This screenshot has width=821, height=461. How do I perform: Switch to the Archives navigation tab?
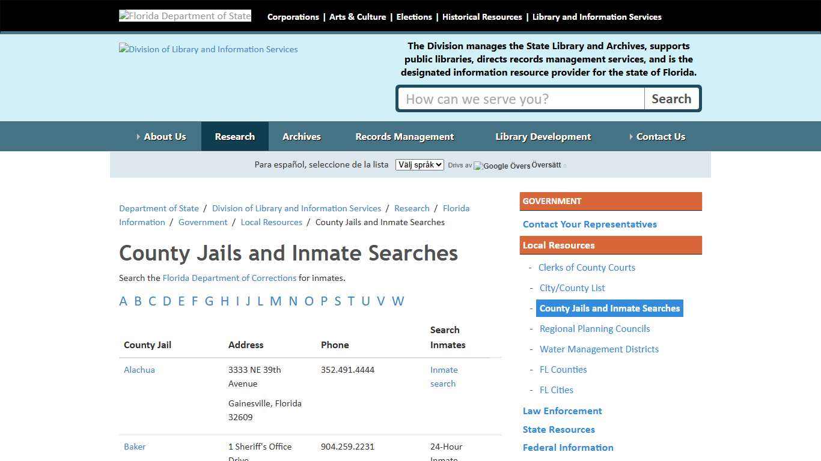(302, 136)
